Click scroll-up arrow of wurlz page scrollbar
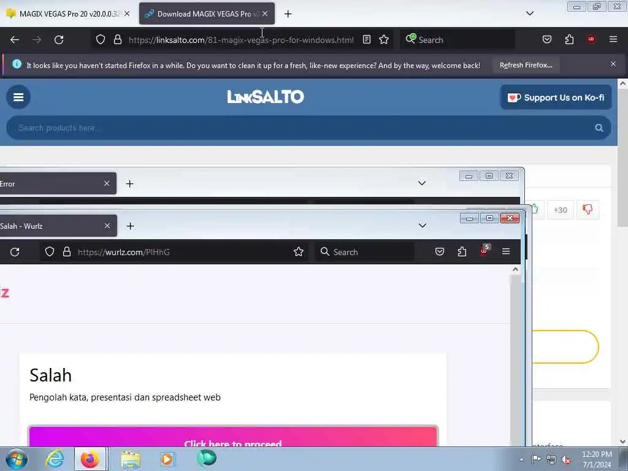The height and width of the screenshot is (471, 628). pos(515,270)
